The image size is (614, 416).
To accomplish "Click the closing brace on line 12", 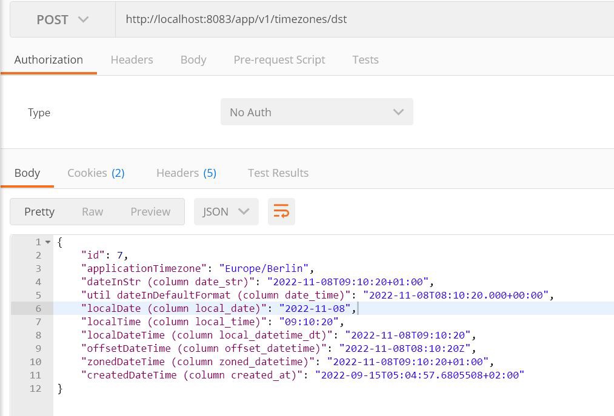I will click(x=59, y=389).
